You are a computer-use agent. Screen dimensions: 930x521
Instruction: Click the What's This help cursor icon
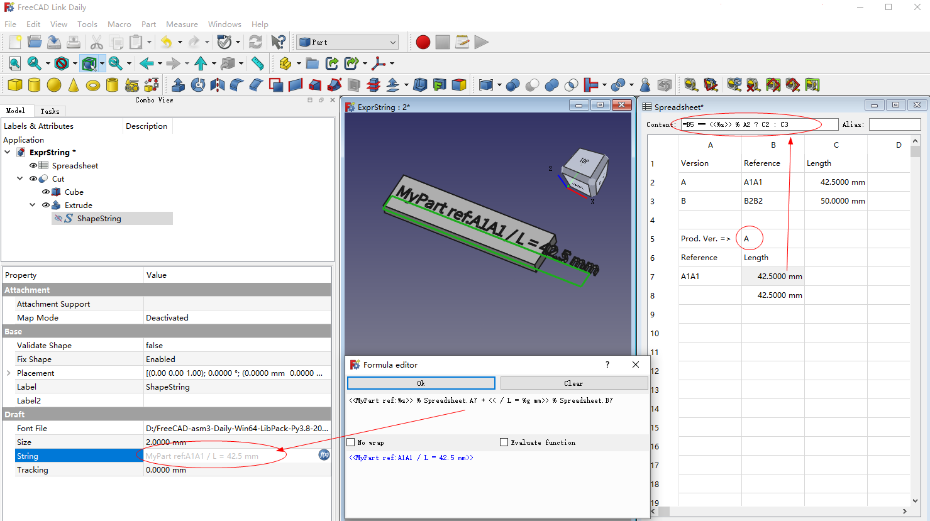278,42
